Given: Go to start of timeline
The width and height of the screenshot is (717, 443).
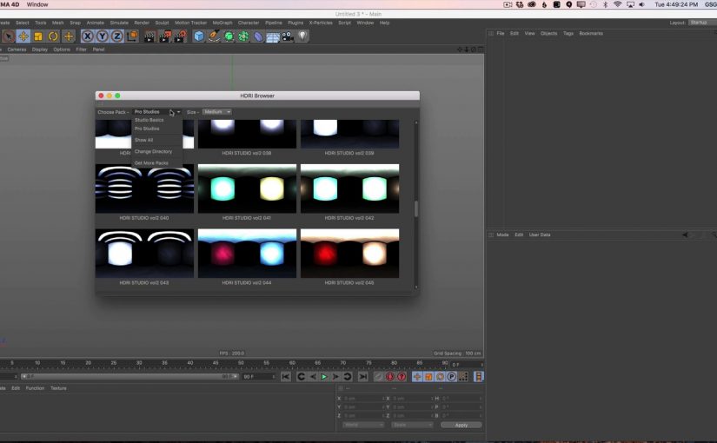Looking at the screenshot, I should coord(286,377).
